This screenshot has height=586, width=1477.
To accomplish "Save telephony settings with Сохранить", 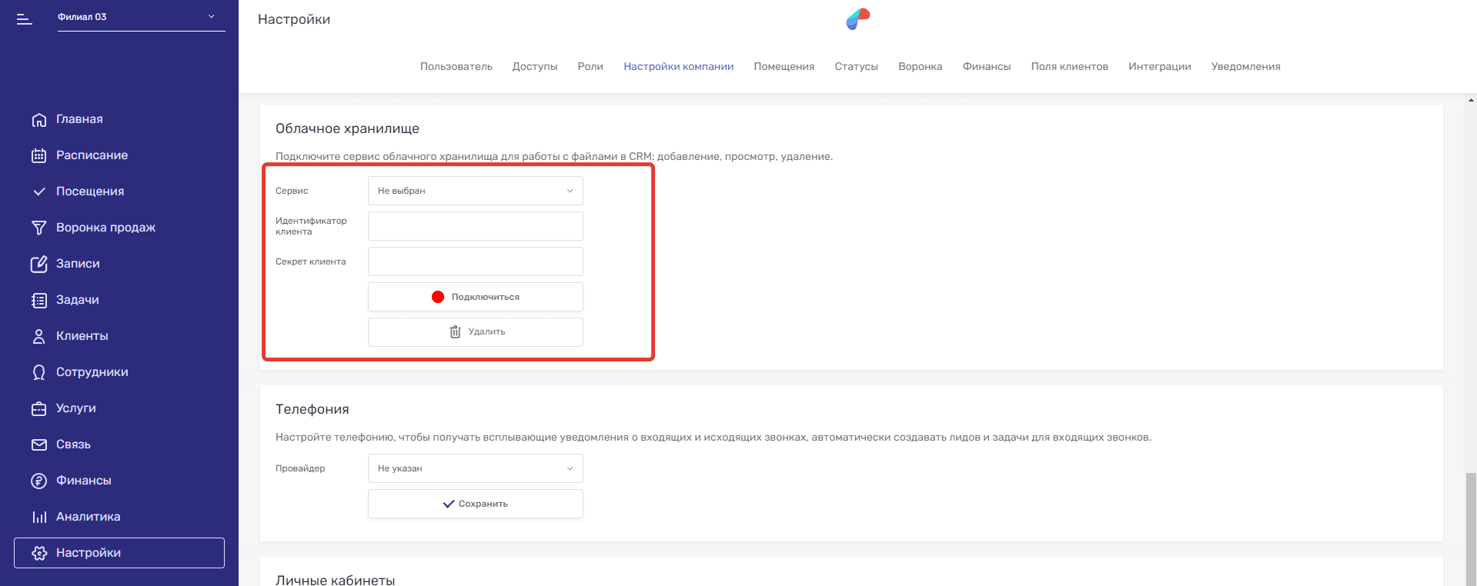I will [475, 504].
